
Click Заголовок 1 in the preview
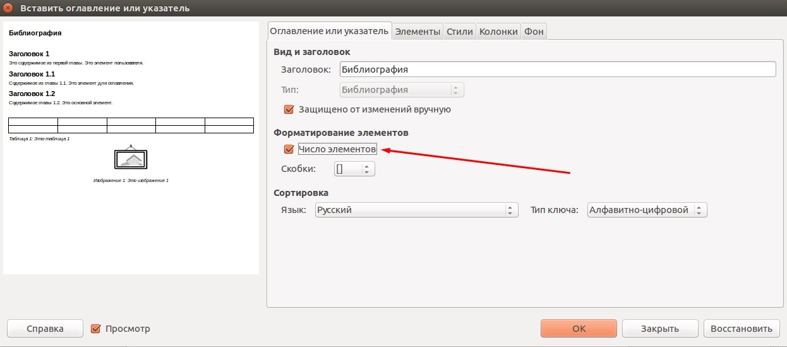click(x=29, y=54)
